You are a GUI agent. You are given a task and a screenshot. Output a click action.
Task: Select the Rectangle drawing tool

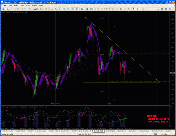click(x=162, y=9)
